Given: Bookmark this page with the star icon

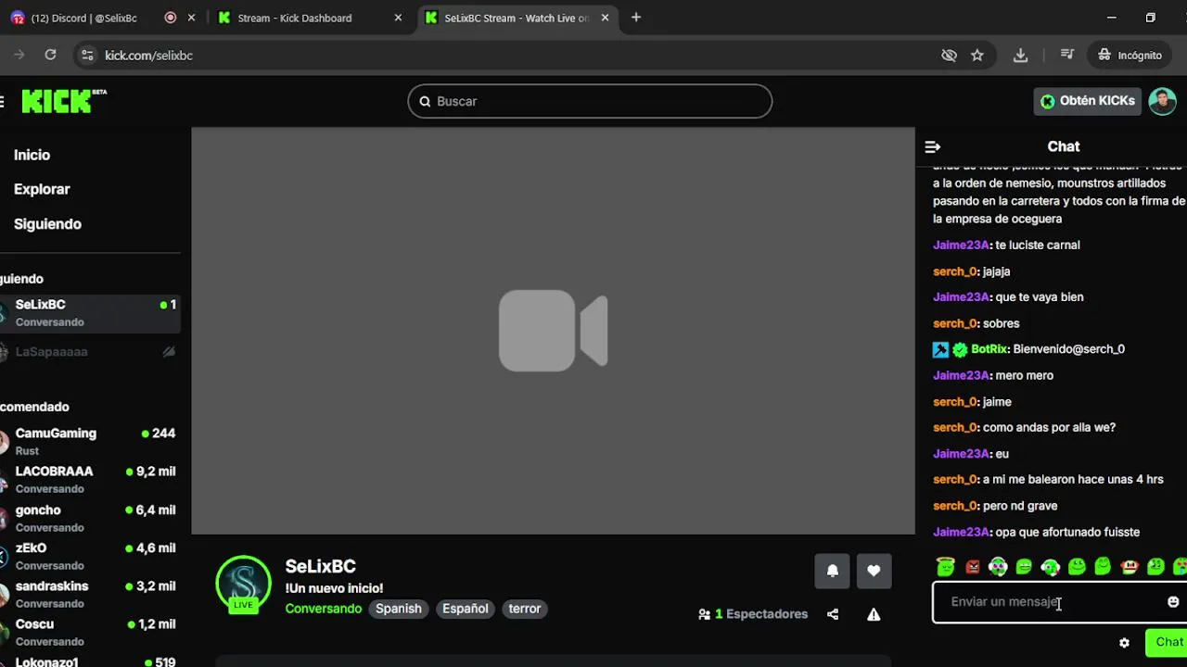Looking at the screenshot, I should pyautogui.click(x=977, y=56).
